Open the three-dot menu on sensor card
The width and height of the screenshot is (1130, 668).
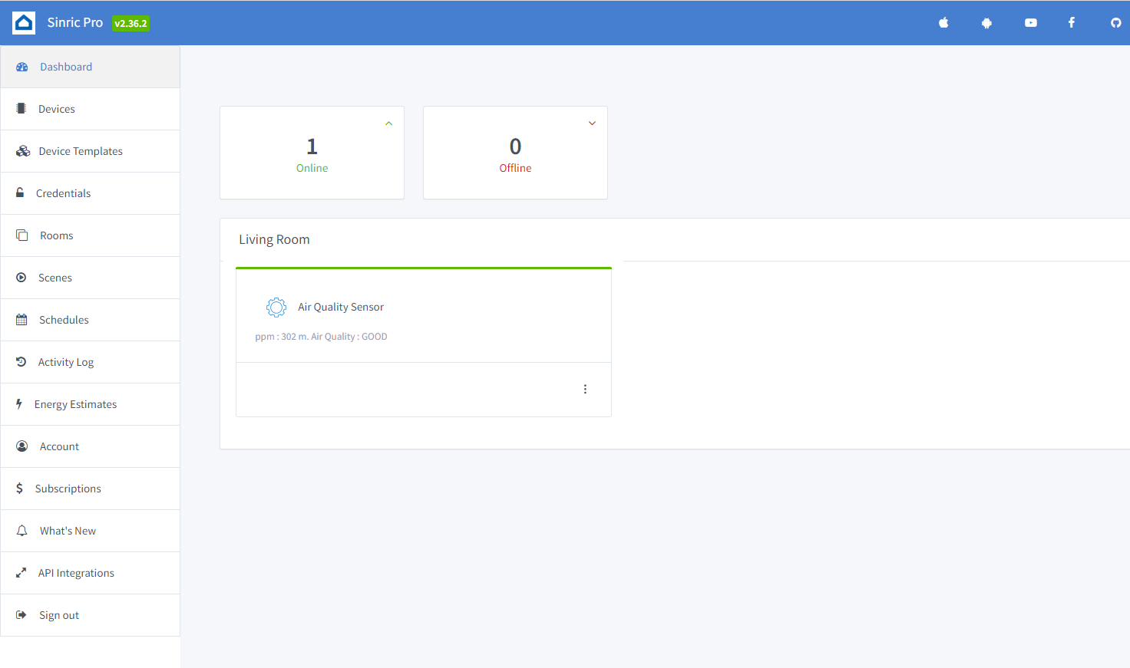coord(585,390)
